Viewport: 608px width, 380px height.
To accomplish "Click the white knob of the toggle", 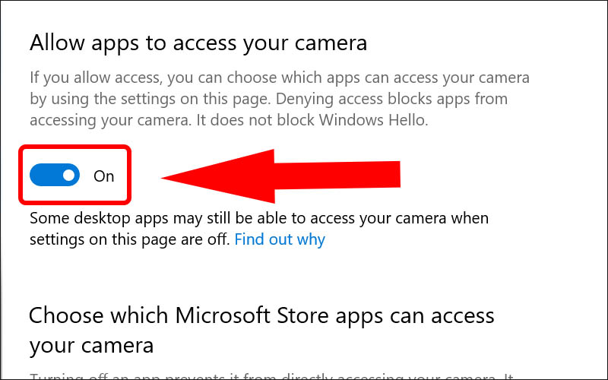I will click(x=69, y=176).
